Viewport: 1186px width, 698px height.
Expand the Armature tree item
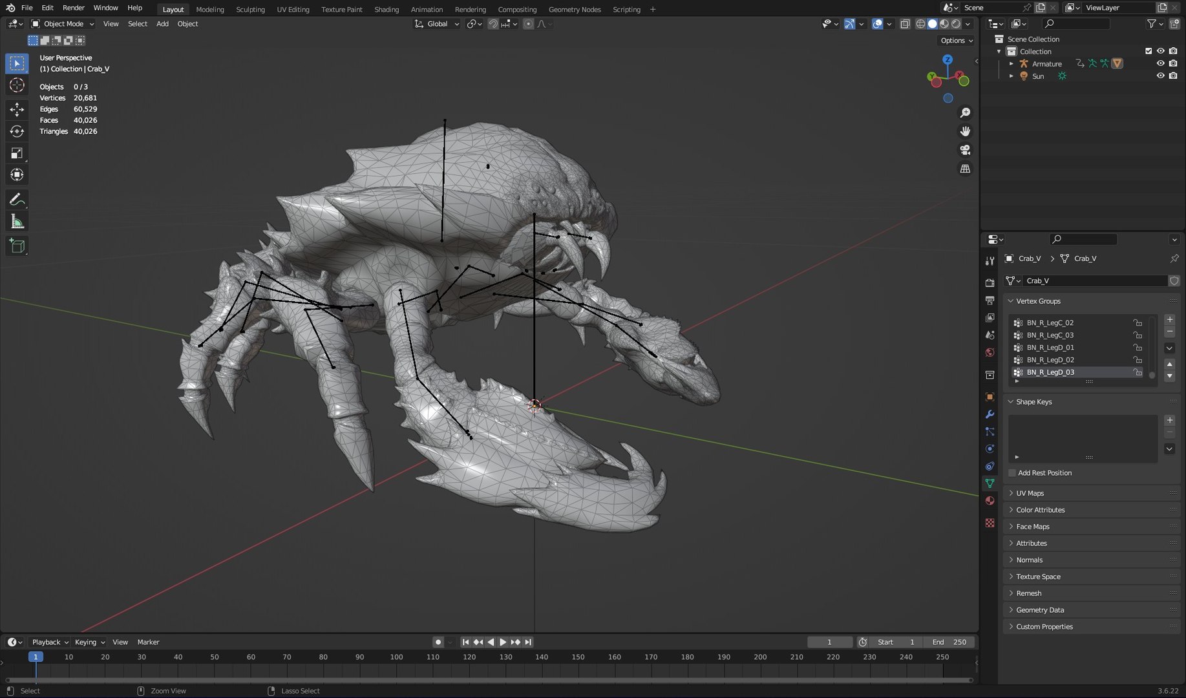1011,63
